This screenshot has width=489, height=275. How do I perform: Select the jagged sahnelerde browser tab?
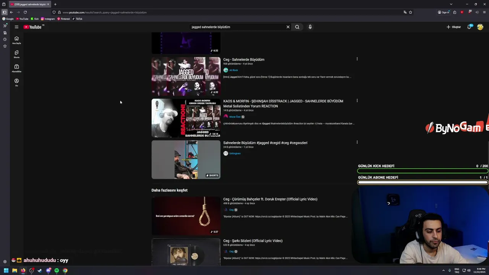tap(30, 4)
